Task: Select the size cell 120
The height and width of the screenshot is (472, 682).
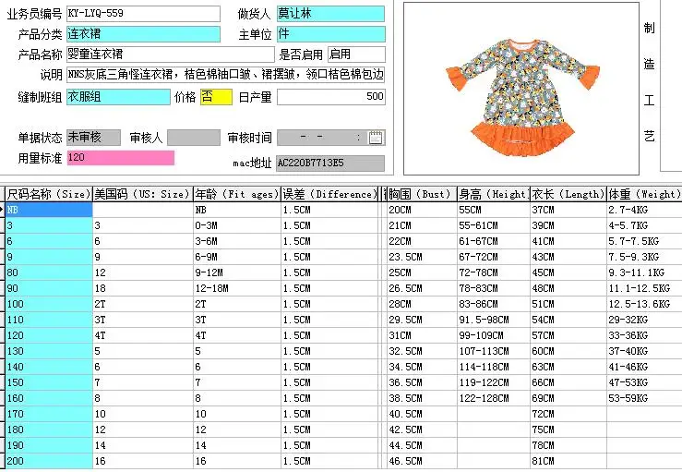Action: click(x=49, y=335)
